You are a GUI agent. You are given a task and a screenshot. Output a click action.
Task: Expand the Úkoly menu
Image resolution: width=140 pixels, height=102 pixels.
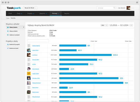click(19, 14)
